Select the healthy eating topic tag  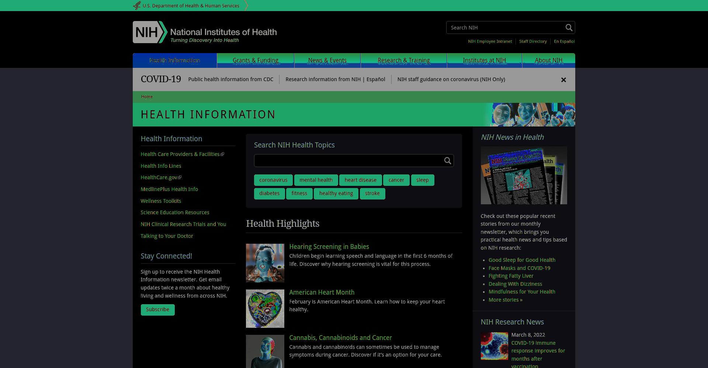[x=336, y=194]
